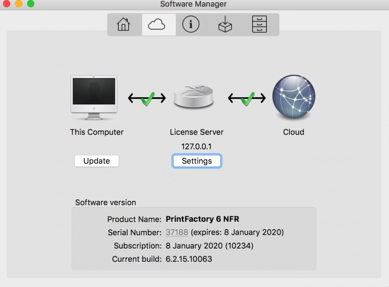
Task: Minimize the Software Manager window
Action: [19, 4]
